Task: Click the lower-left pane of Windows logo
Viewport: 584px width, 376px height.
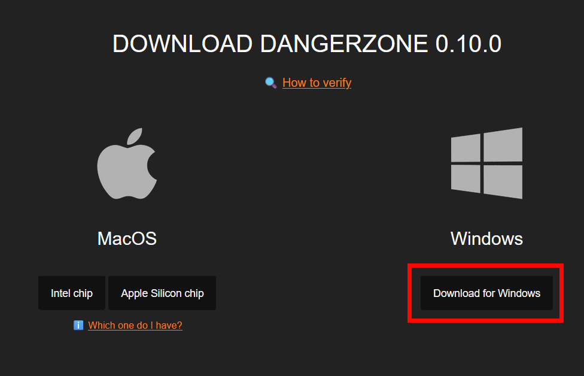Action: [466, 178]
